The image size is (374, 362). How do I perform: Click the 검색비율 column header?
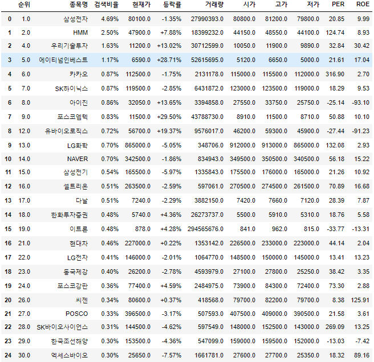point(107,5)
